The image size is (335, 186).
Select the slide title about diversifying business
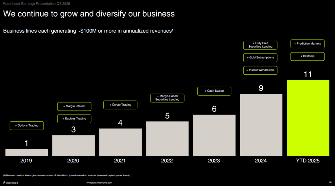[89, 14]
